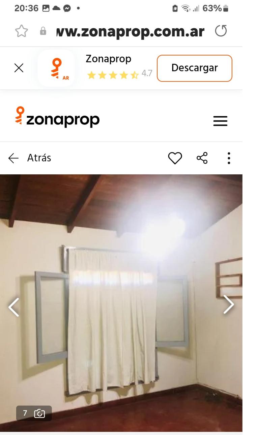Image resolution: width=255 pixels, height=435 pixels.
Task: Open the hamburger navigation menu
Action: point(220,121)
